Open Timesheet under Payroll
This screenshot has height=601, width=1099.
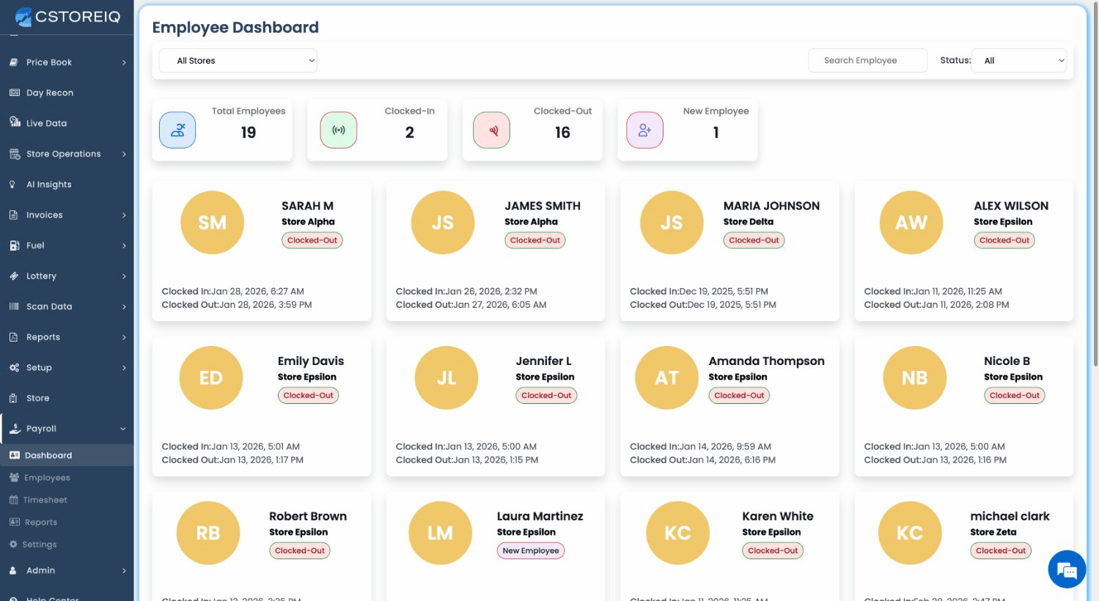pos(45,500)
